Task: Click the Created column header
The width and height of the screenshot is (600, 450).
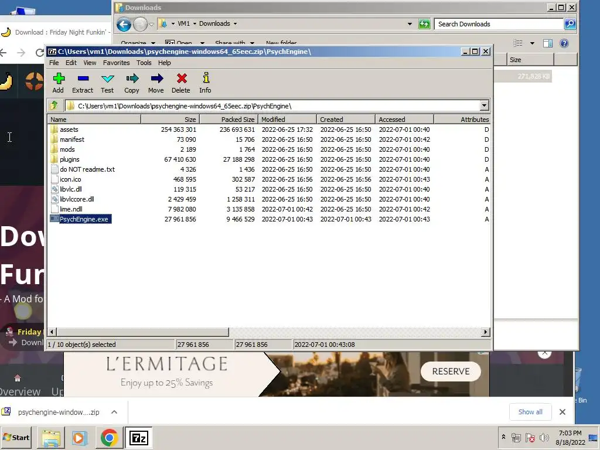Action: click(346, 120)
